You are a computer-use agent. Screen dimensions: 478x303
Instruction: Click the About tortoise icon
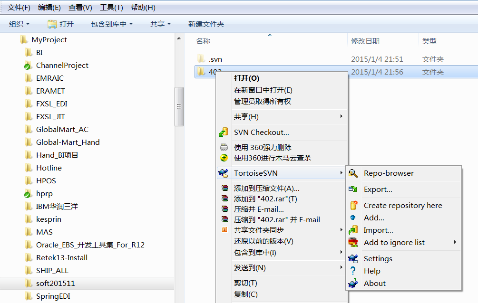click(353, 283)
